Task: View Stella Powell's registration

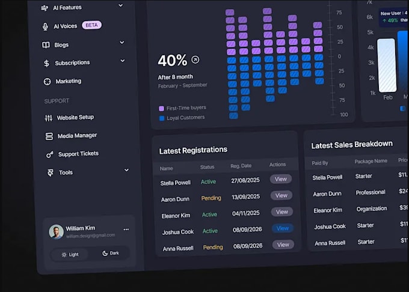Action: click(281, 179)
